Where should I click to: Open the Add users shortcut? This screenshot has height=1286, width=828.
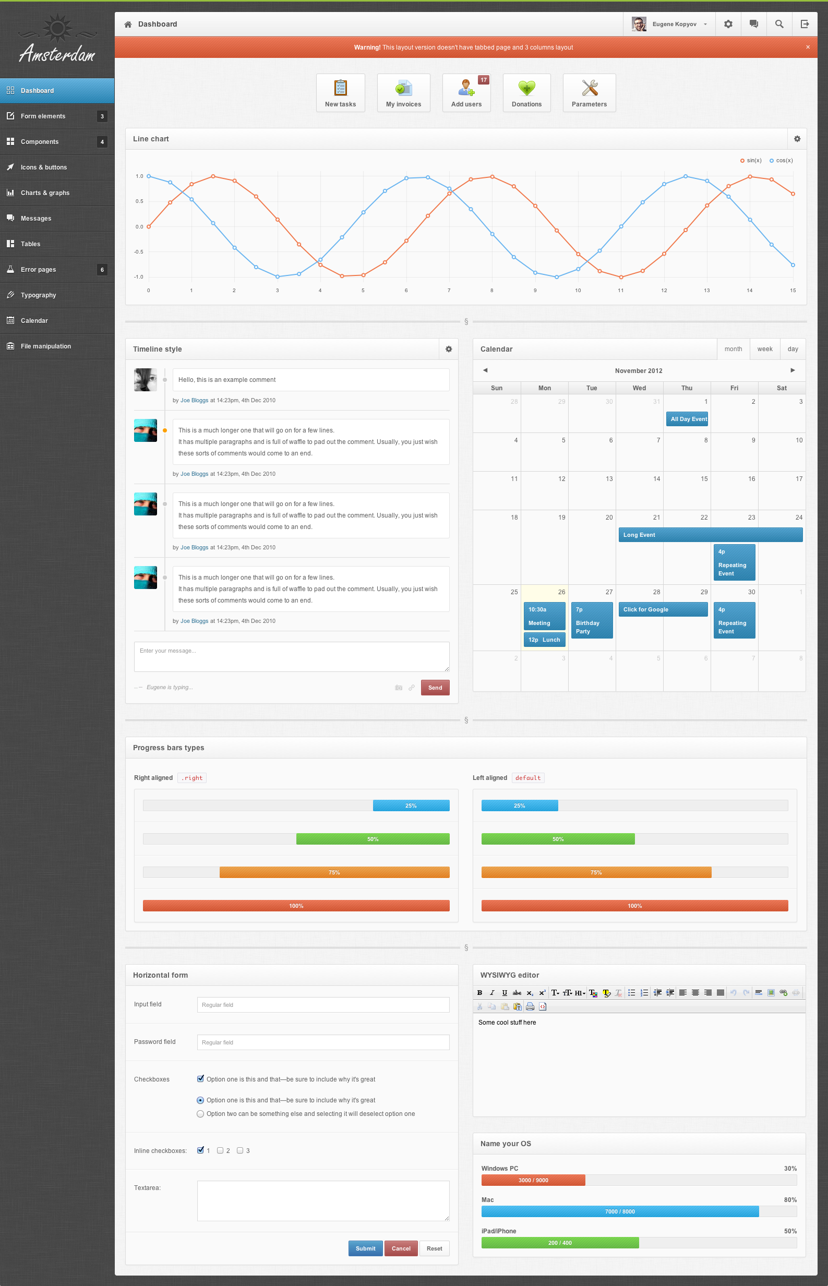466,92
